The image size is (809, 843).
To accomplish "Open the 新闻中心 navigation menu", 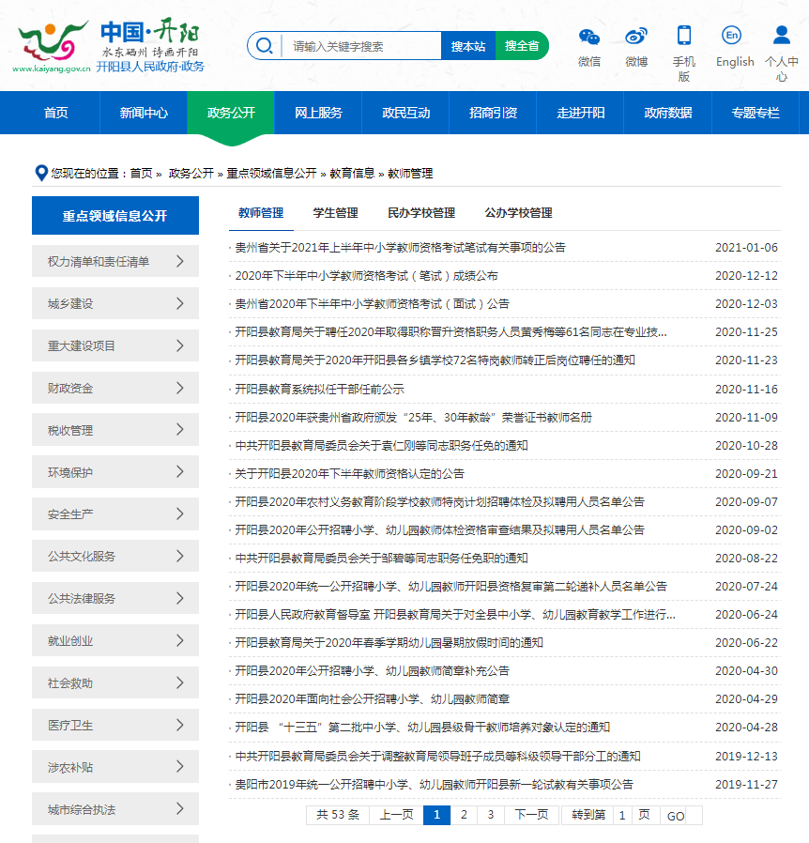I will [x=144, y=113].
